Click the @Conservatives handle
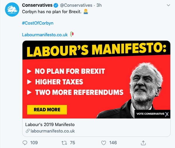The height and width of the screenshot is (148, 175). click(x=76, y=5)
